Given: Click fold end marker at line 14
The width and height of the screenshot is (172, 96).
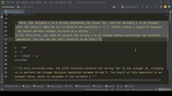Looking at the screenshot, I should (14, 39).
